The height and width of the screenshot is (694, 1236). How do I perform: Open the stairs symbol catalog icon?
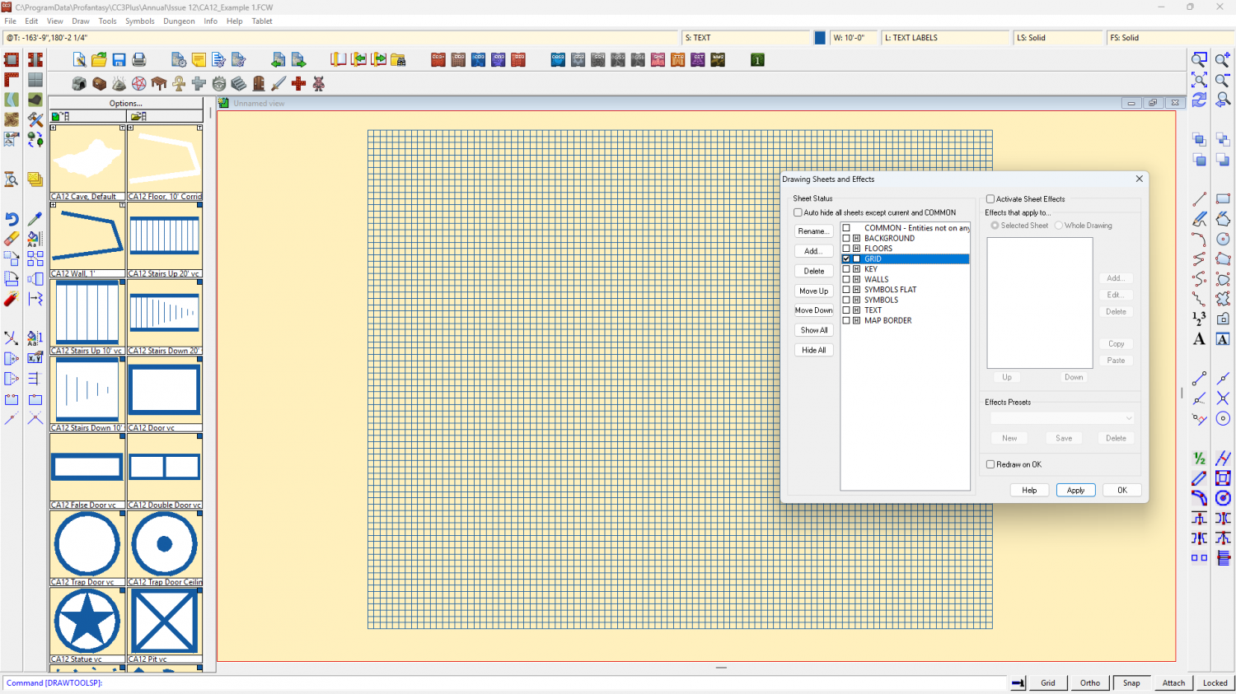click(239, 84)
